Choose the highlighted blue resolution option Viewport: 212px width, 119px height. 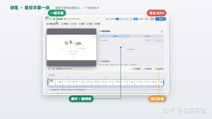coord(135,19)
